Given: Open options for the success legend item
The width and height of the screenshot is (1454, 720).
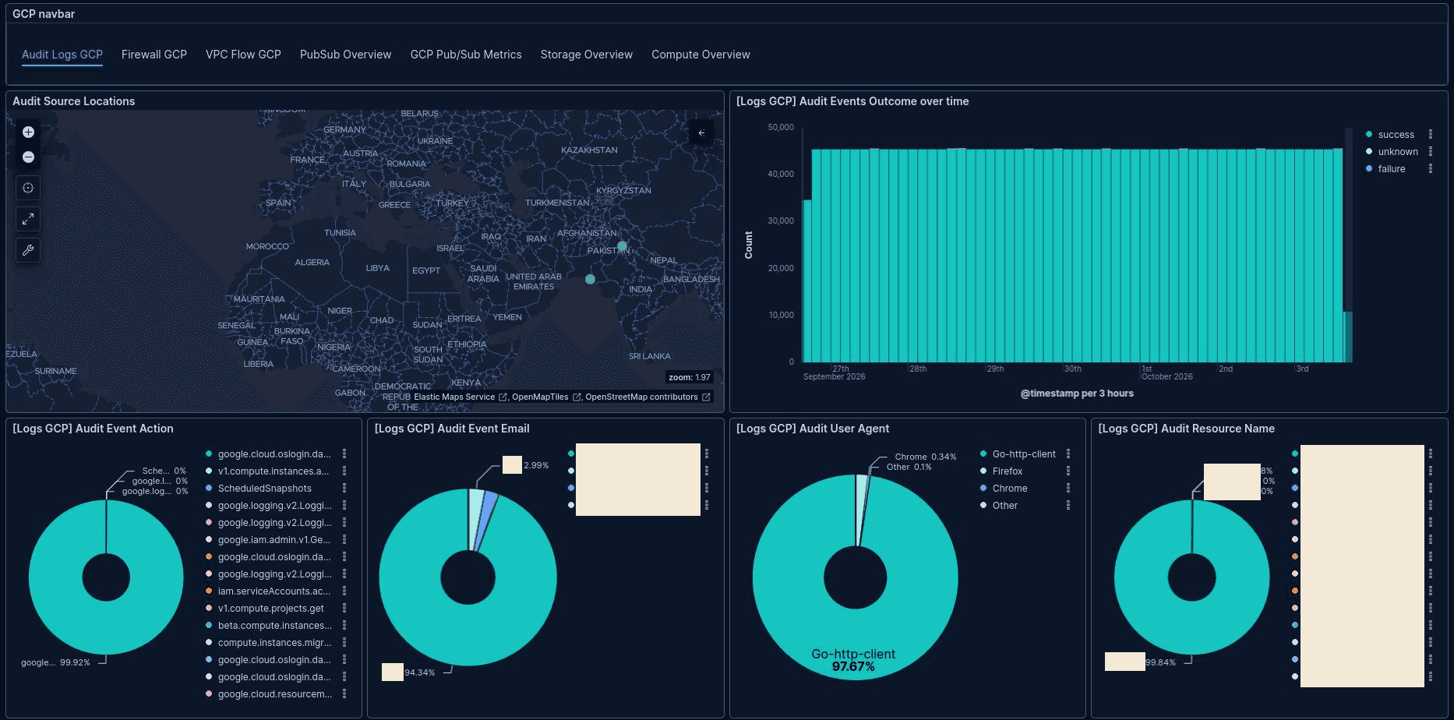Looking at the screenshot, I should (1431, 135).
